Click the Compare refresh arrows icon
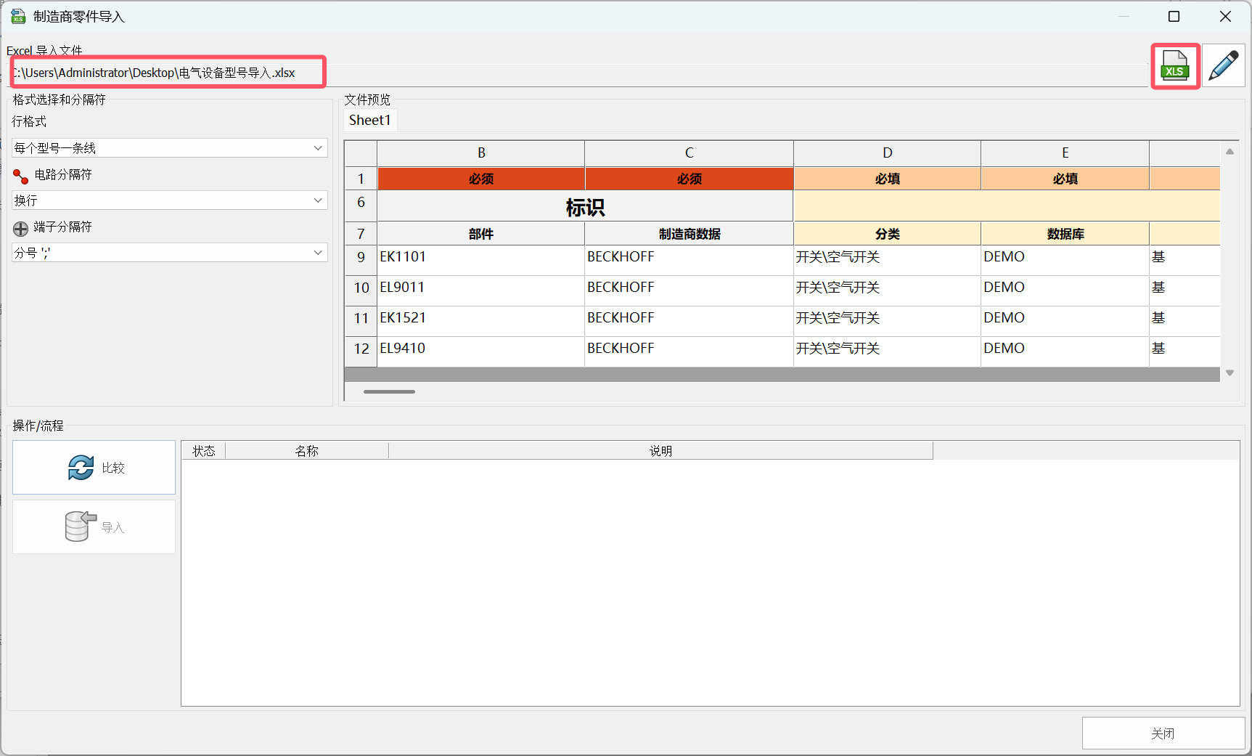Screen dimensions: 1252x756 click(81, 468)
